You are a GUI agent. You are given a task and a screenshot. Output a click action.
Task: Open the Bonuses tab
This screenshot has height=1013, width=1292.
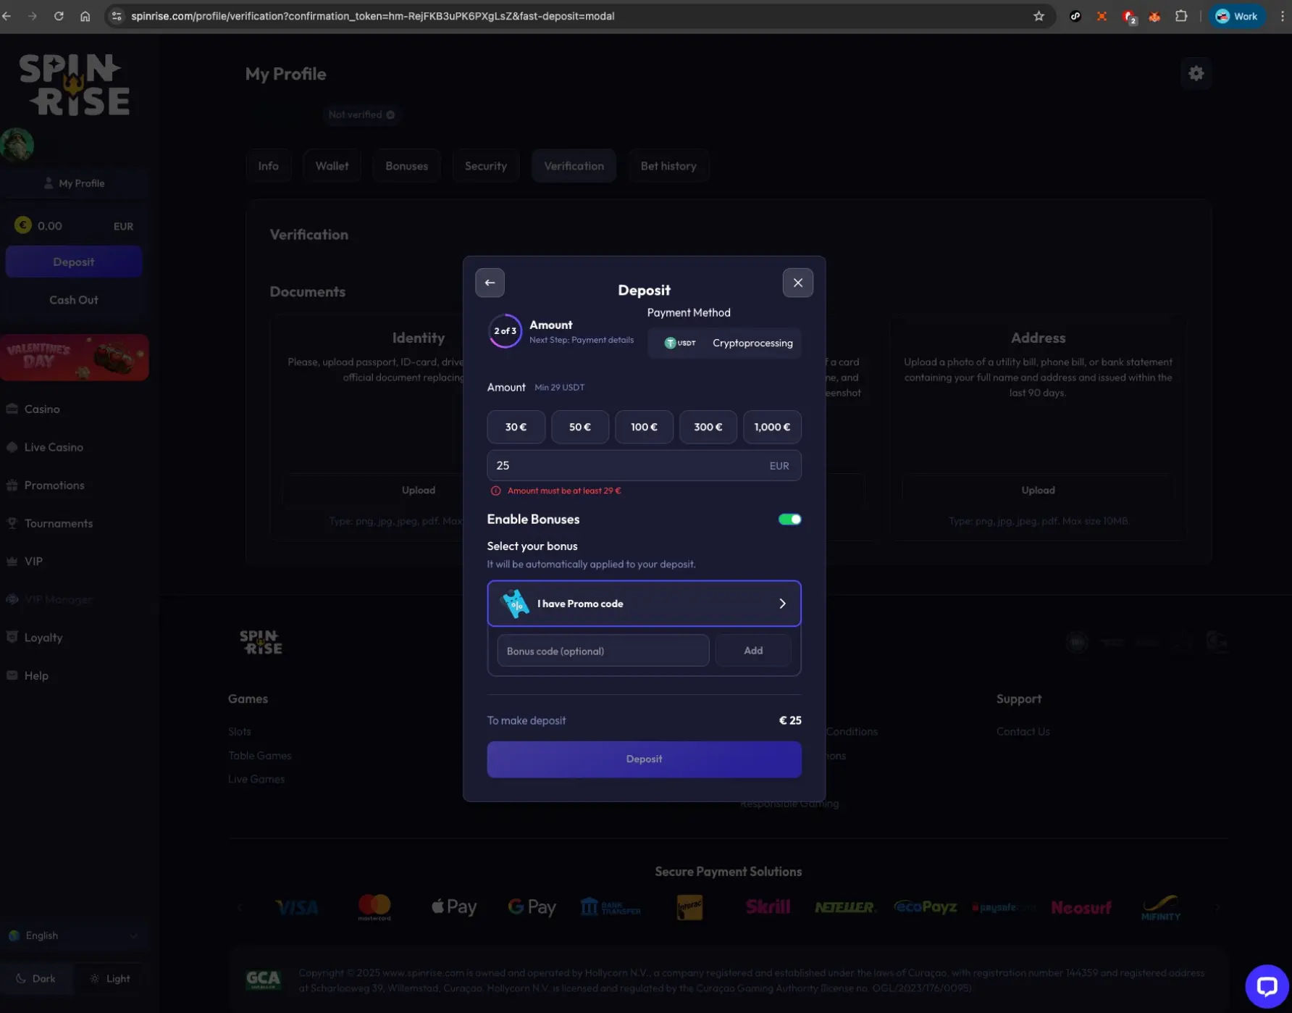point(406,166)
